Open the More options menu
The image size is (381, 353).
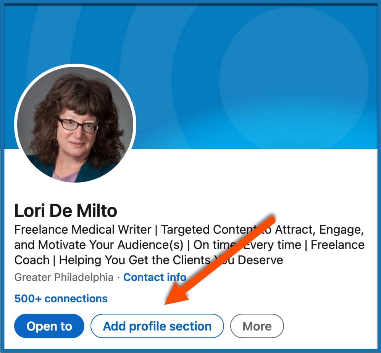257,326
